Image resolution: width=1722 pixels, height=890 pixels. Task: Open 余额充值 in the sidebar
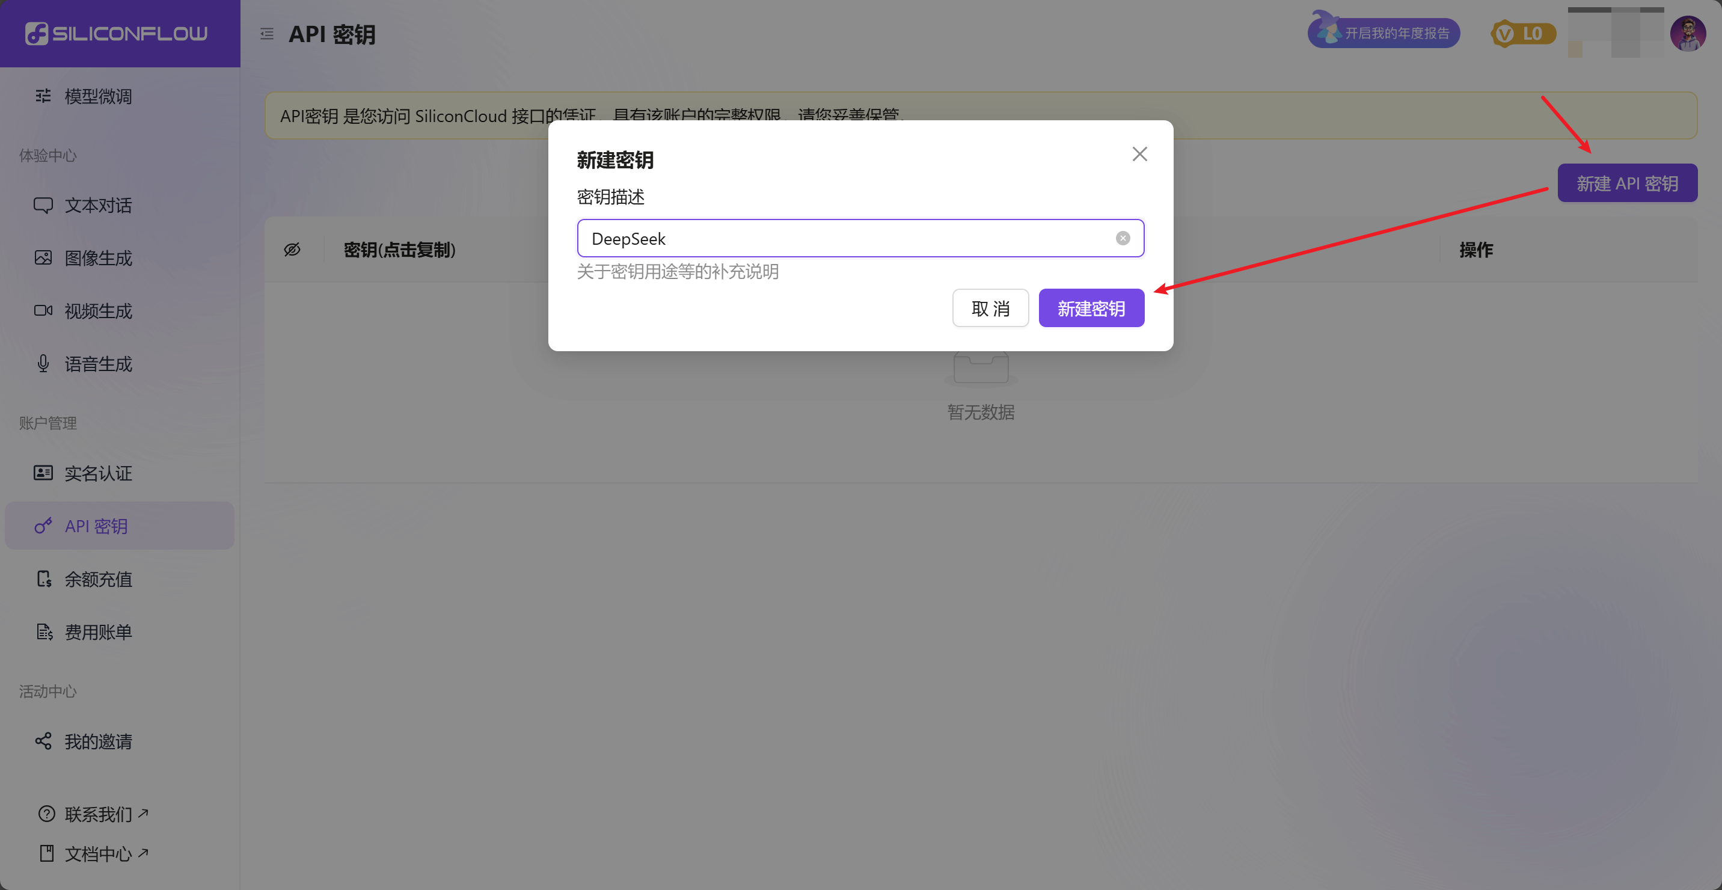click(97, 579)
